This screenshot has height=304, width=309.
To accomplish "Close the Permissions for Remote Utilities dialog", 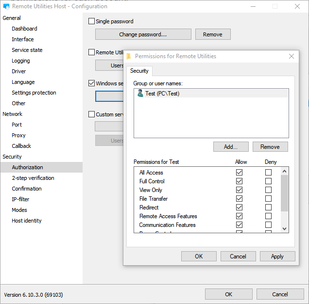I will click(x=292, y=56).
